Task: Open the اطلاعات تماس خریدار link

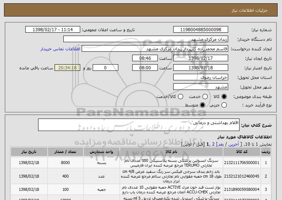Action: click(x=60, y=49)
